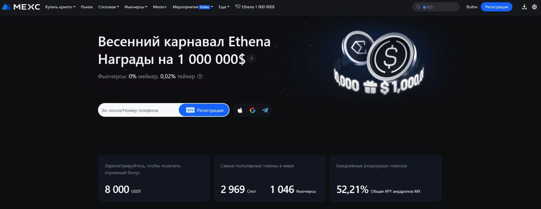The height and width of the screenshot is (209, 541).
Task: Focus the email or phone number field
Action: [x=138, y=110]
